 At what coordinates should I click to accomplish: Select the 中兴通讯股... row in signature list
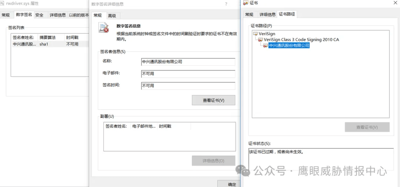coord(50,44)
